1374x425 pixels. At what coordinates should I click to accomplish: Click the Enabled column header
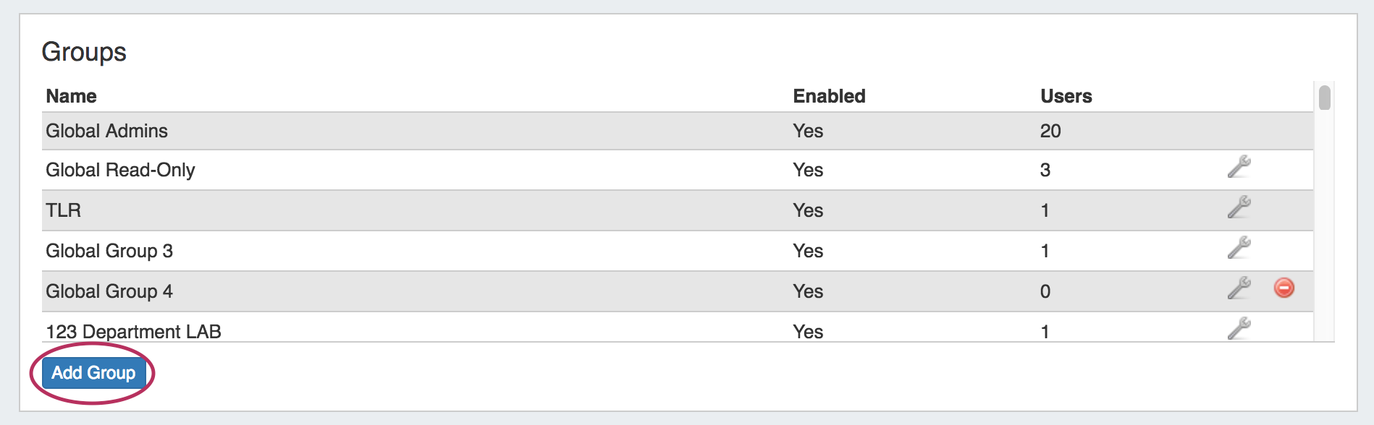(x=829, y=96)
